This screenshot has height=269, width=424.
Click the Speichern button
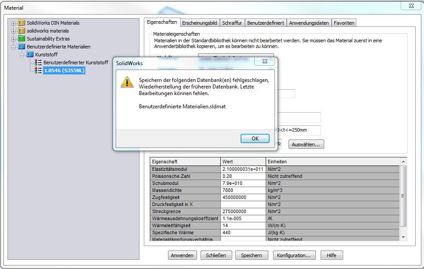click(252, 255)
